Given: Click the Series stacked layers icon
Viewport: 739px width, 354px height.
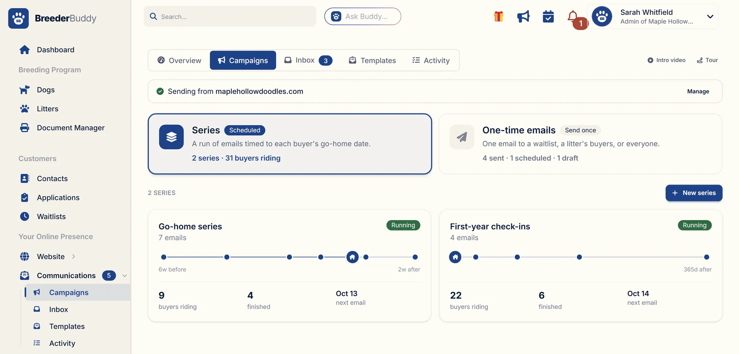Looking at the screenshot, I should point(171,137).
